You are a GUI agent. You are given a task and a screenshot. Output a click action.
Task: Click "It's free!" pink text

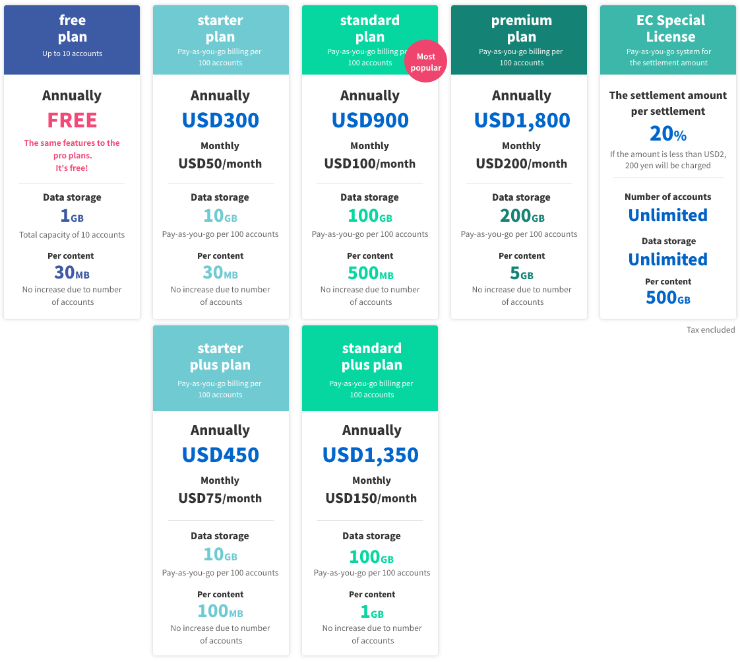click(x=72, y=168)
